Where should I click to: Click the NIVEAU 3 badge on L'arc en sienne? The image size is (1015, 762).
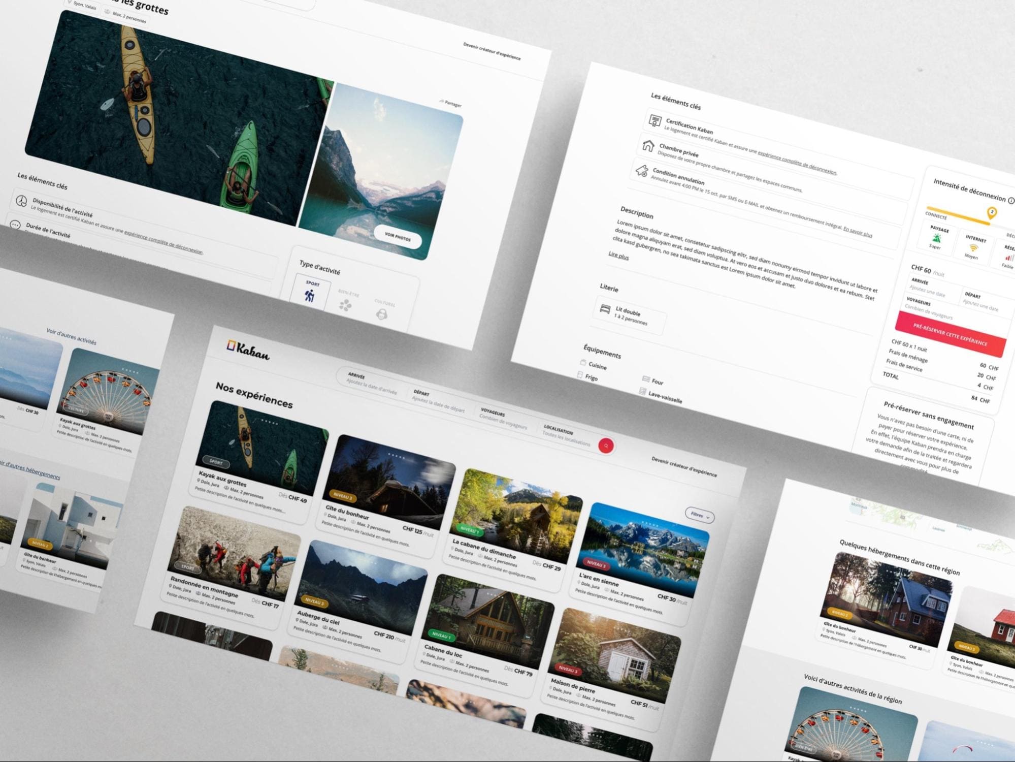pyautogui.click(x=596, y=564)
